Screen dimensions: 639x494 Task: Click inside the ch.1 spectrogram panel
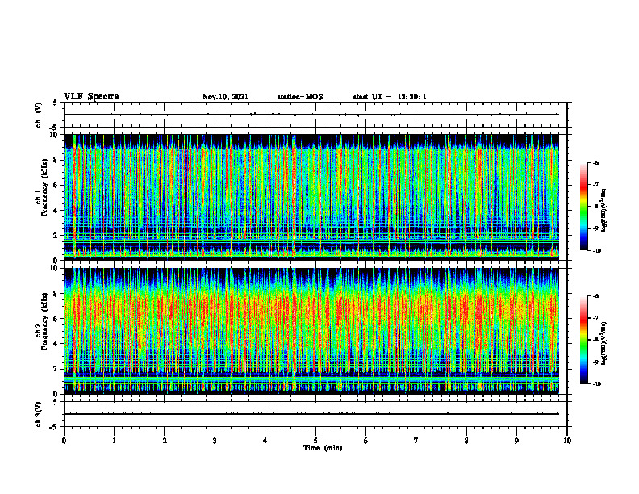point(311,197)
